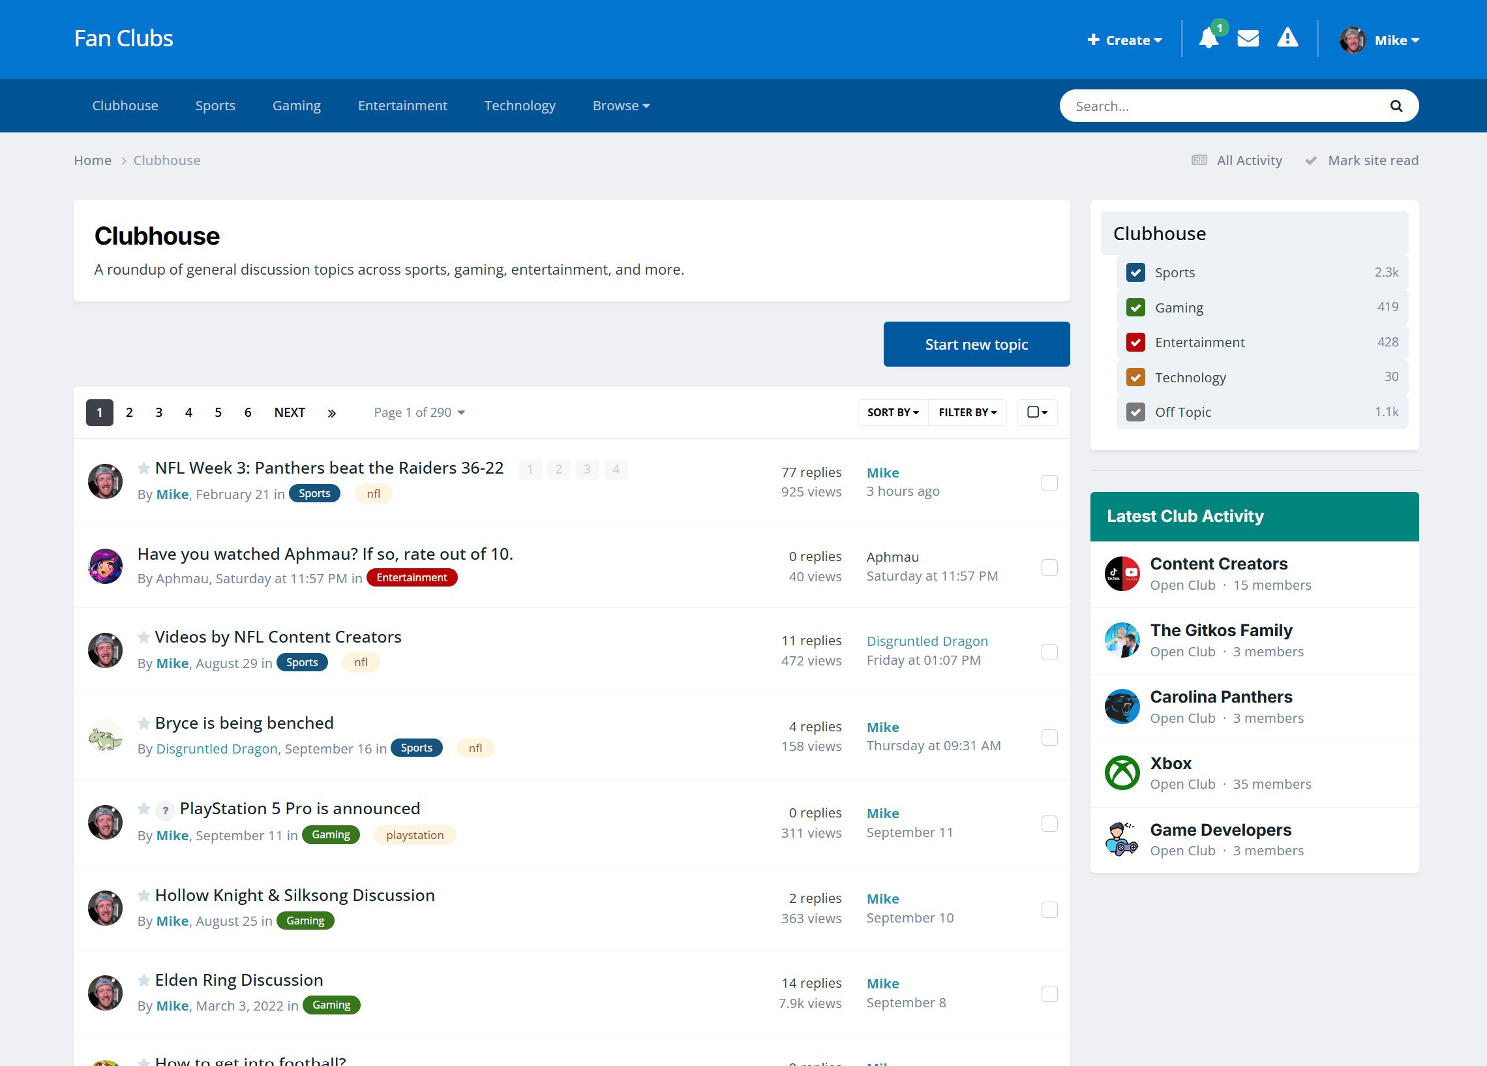Open Disgruntled Dragon's avatar in topic list
The image size is (1487, 1066).
pyautogui.click(x=105, y=737)
